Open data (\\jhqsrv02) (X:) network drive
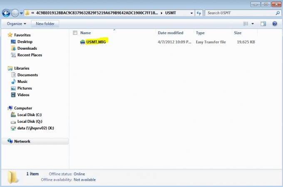The width and height of the screenshot is (283, 187). coord(35,128)
